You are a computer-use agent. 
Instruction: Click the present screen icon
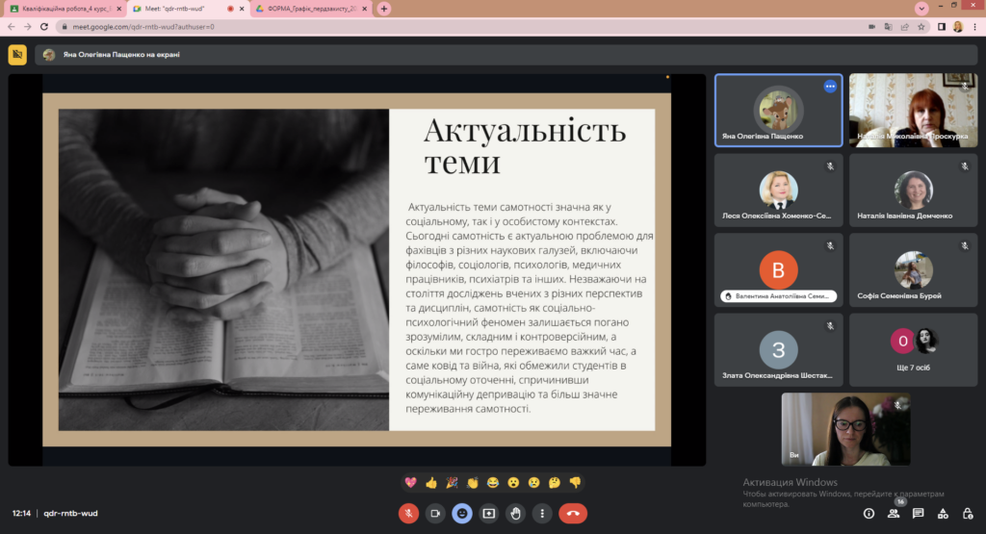coord(489,514)
